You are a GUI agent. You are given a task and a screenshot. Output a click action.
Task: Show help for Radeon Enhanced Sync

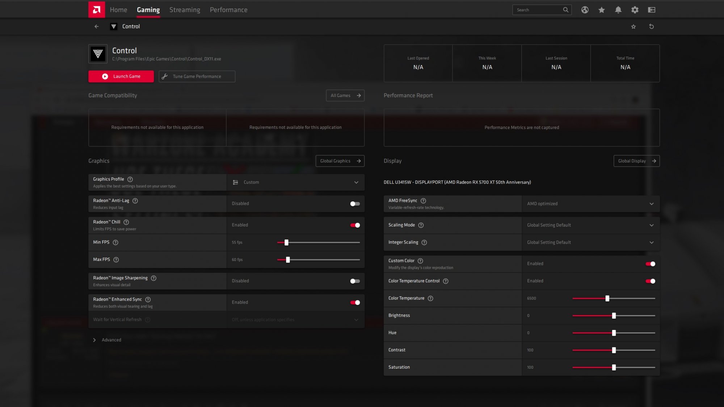148,300
